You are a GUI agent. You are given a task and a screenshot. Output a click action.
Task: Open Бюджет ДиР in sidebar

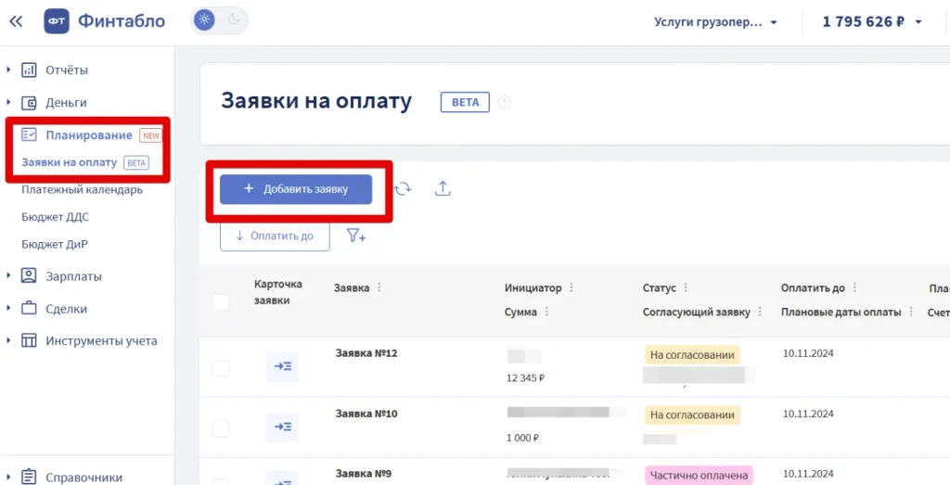55,244
